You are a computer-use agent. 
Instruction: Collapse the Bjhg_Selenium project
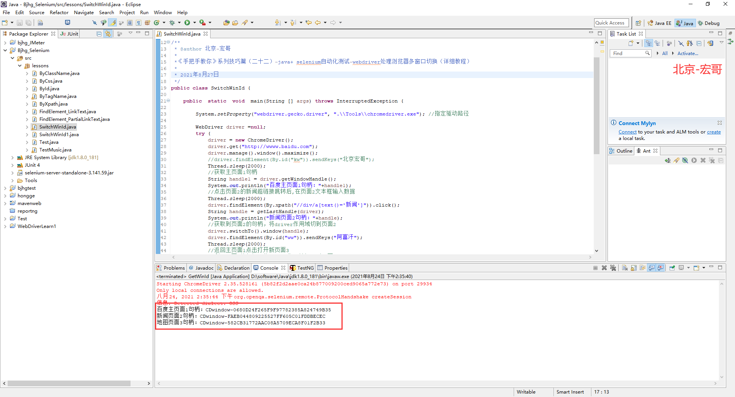click(x=5, y=50)
